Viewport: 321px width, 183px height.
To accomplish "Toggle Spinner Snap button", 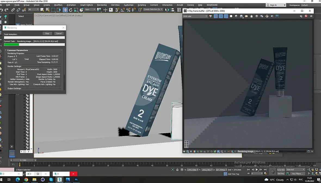I will (x=134, y=10).
